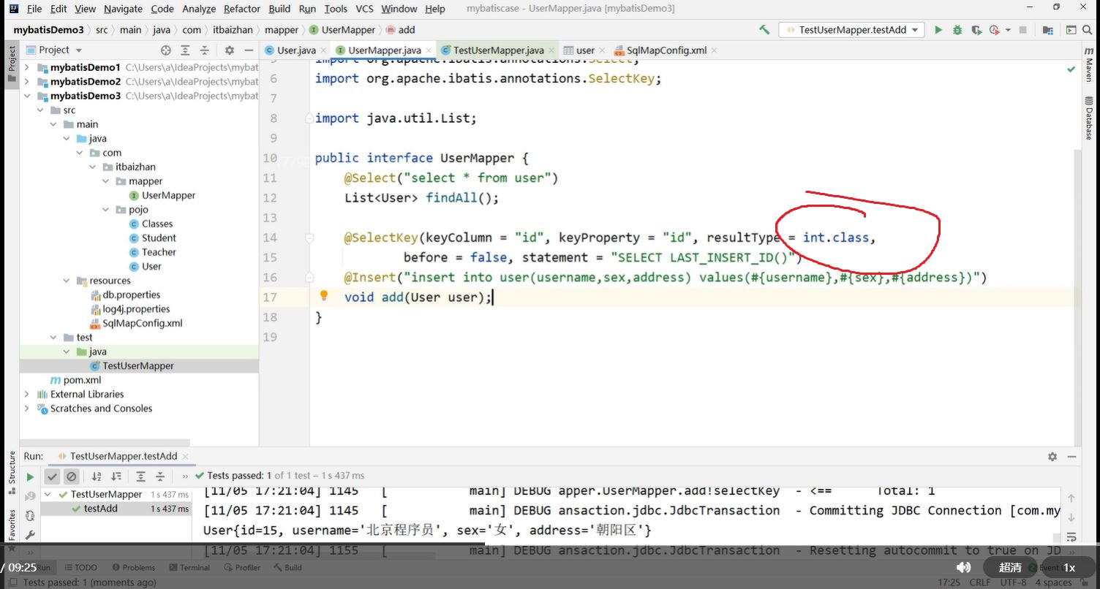Rerun tests with Run panel play icon
This screenshot has width=1100, height=589.
30,476
